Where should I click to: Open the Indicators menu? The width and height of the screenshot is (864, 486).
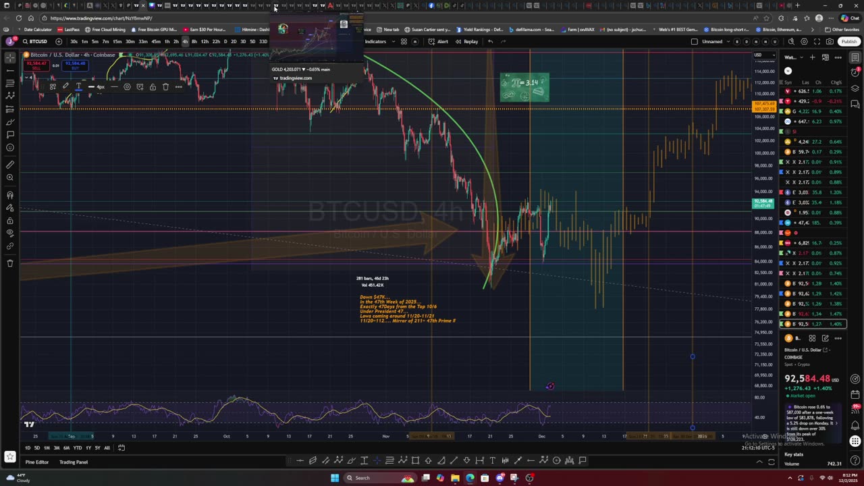[x=375, y=42]
